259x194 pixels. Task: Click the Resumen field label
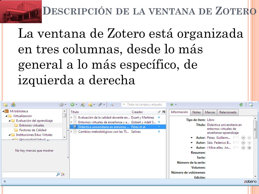pyautogui.click(x=198, y=153)
